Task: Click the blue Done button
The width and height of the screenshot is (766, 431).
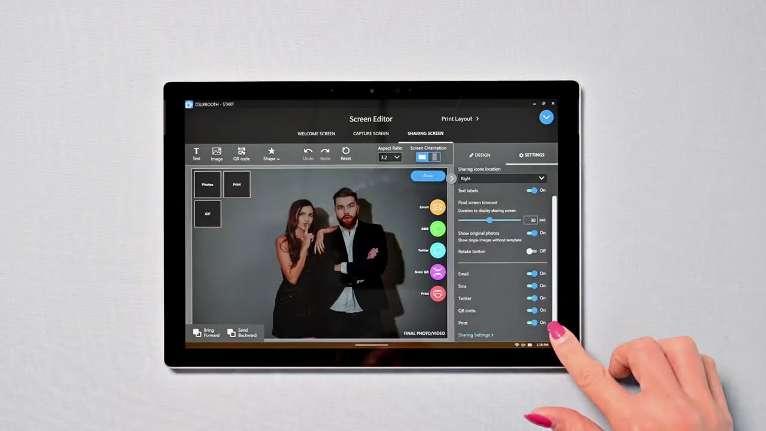Action: (428, 176)
